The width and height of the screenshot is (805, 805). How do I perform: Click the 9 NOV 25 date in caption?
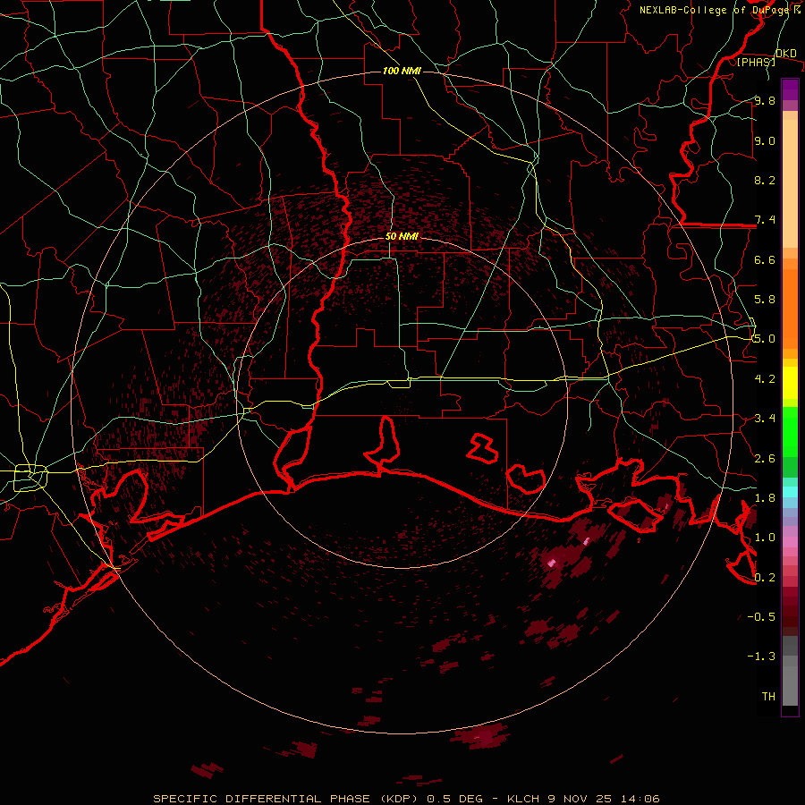point(580,799)
